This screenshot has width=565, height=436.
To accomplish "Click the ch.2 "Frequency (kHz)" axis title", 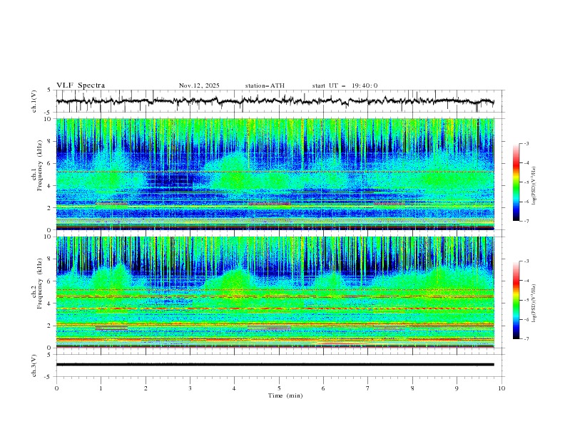I will (x=39, y=283).
